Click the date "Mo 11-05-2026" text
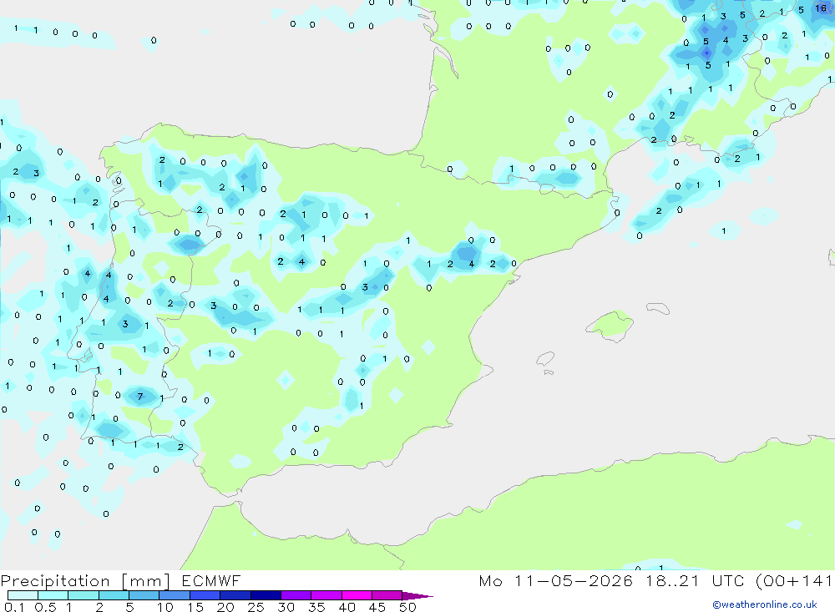 click(555, 580)
